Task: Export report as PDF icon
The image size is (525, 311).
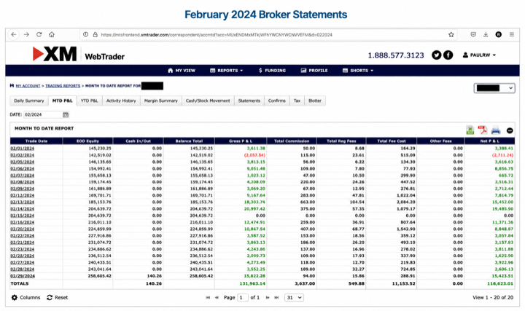Action: [483, 130]
